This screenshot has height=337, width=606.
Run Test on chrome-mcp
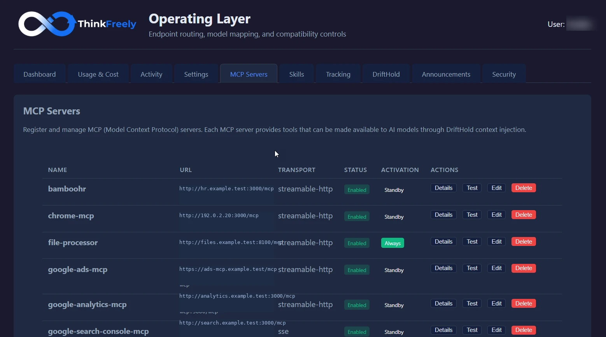(472, 215)
